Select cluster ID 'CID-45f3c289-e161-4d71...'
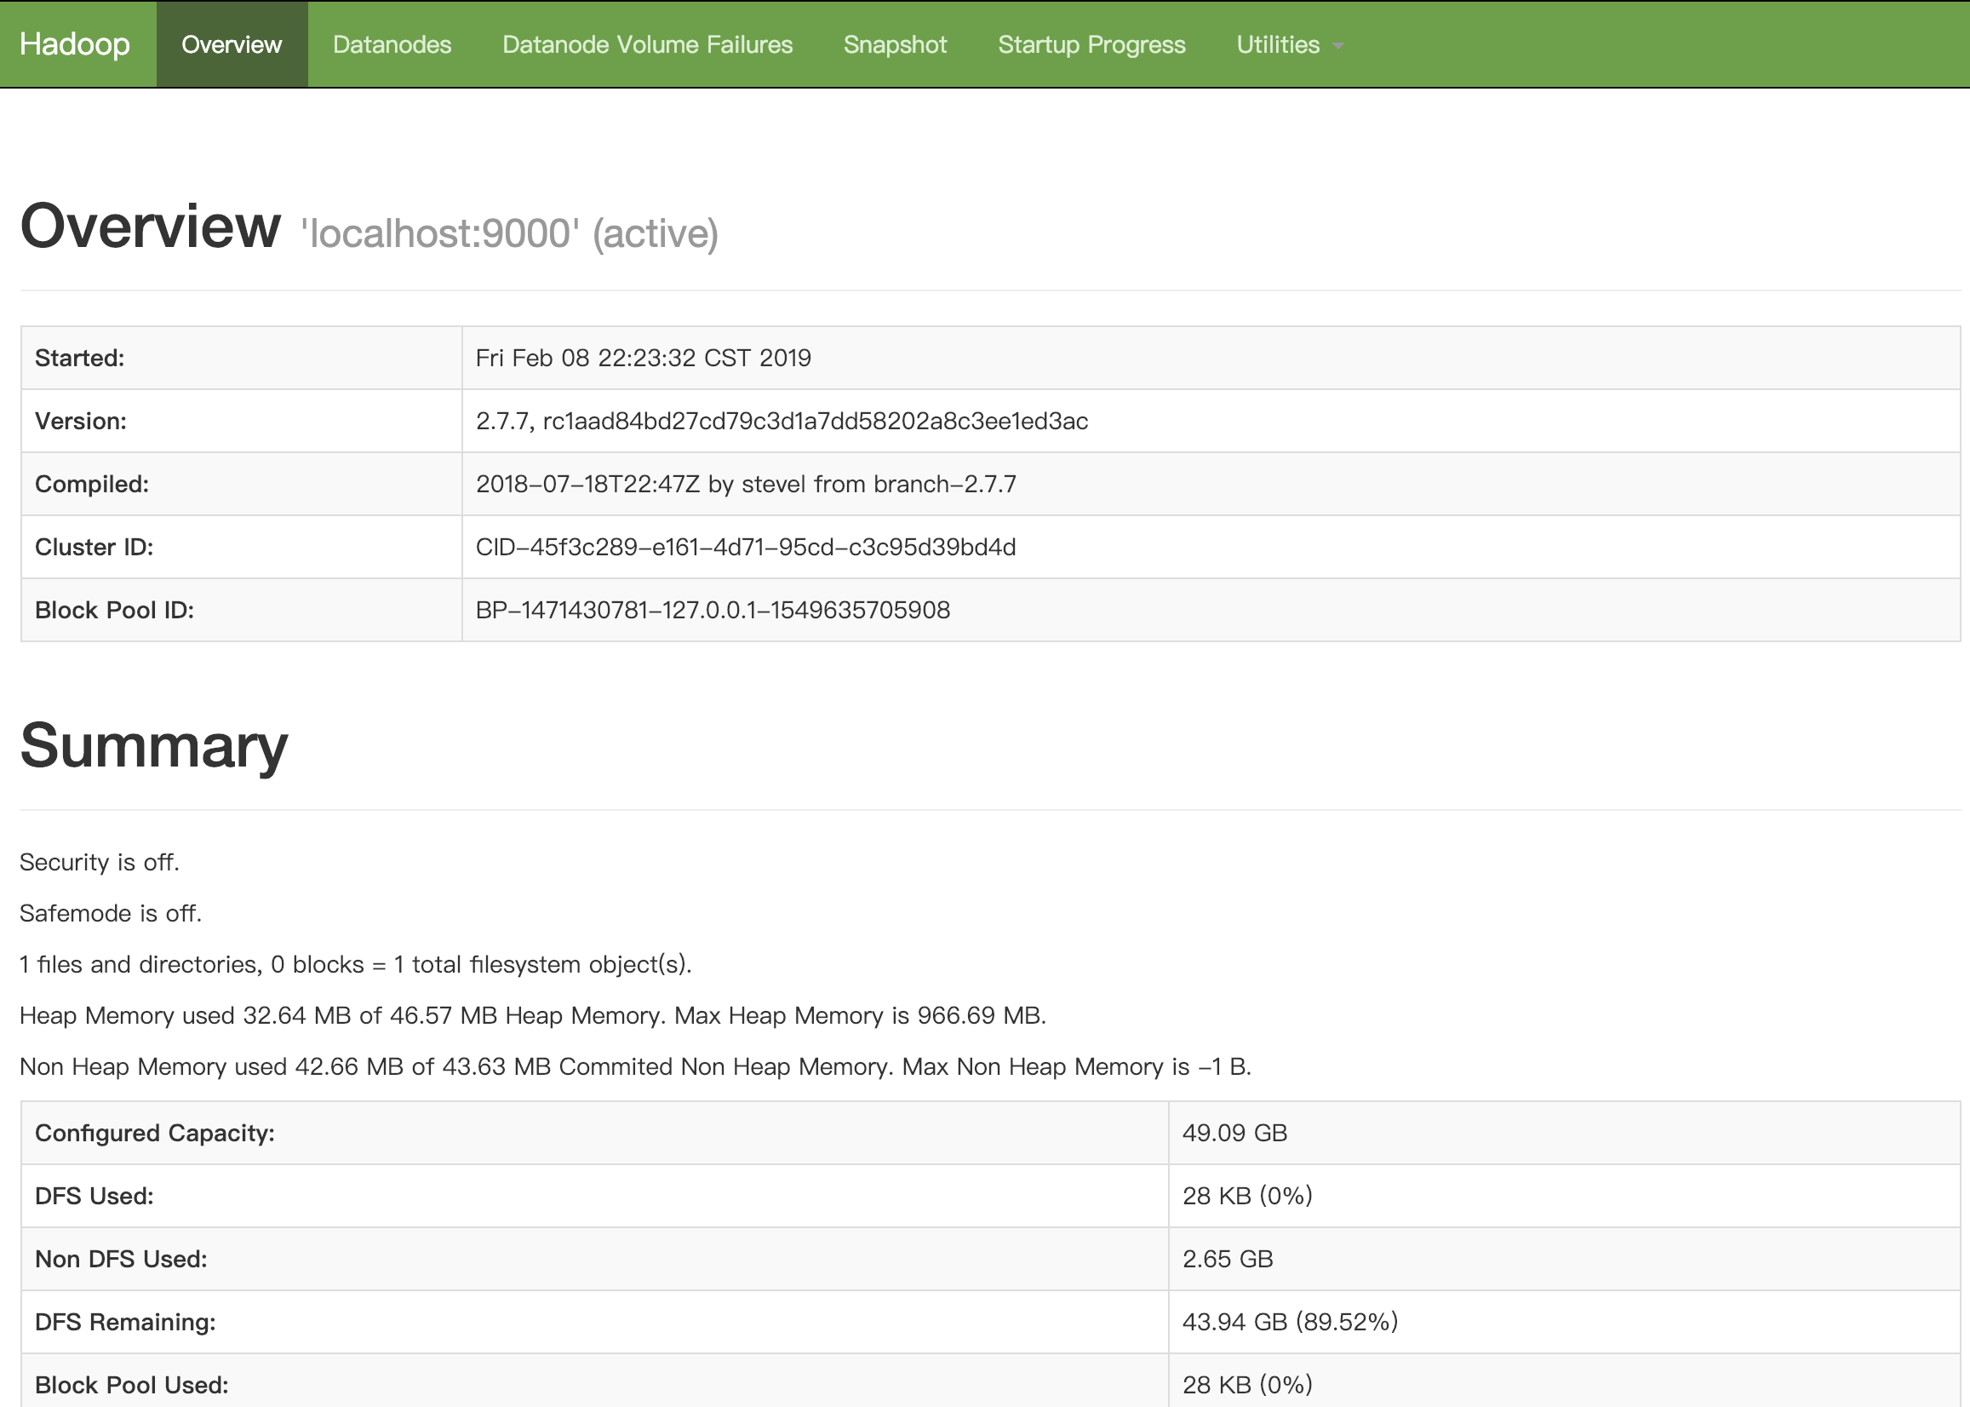Viewport: 1970px width, 1407px height. tap(746, 547)
